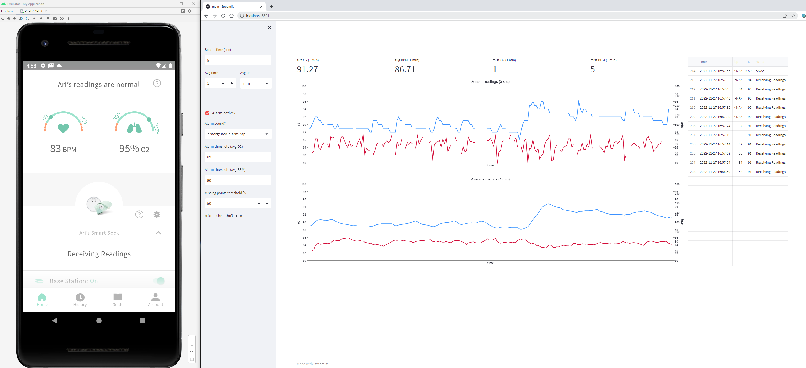
Task: Open the Alarm sound dropdown
Action: (x=238, y=134)
